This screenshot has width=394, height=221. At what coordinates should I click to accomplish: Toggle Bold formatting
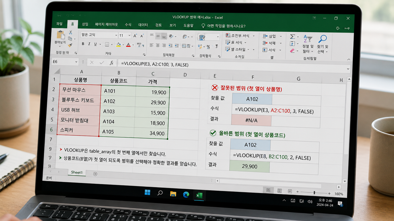pyautogui.click(x=83, y=44)
